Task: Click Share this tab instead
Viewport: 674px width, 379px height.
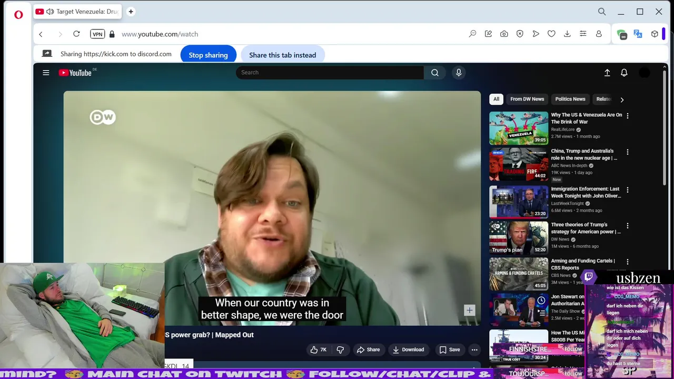Action: 282,55
